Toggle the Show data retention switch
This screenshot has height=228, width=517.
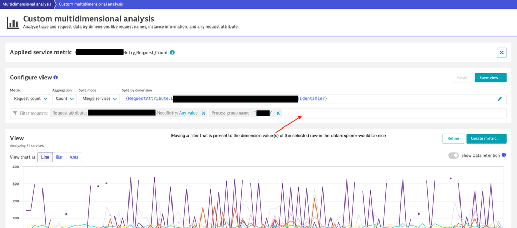[453, 155]
